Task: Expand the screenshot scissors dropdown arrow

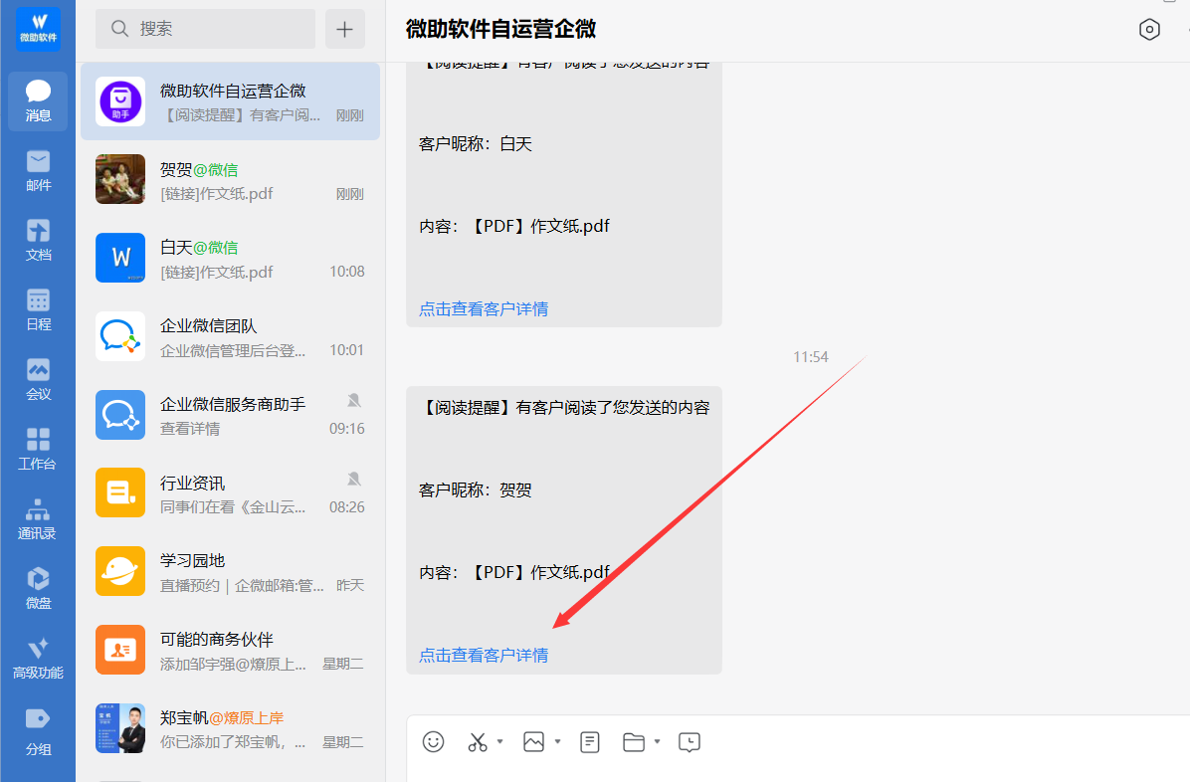Action: [500, 741]
